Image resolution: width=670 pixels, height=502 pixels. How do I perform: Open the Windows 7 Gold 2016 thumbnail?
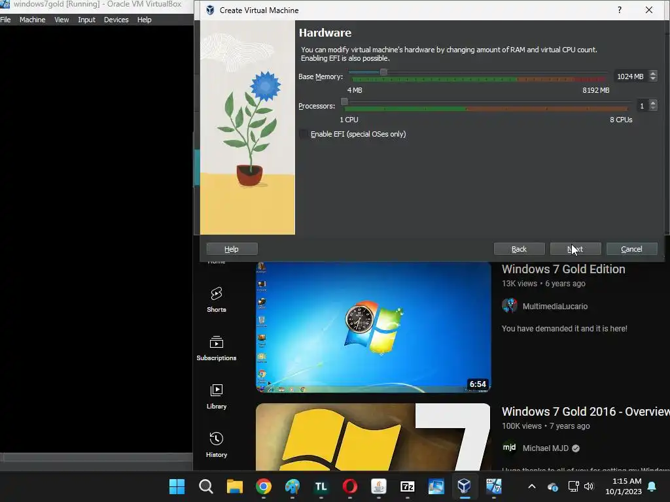374,437
